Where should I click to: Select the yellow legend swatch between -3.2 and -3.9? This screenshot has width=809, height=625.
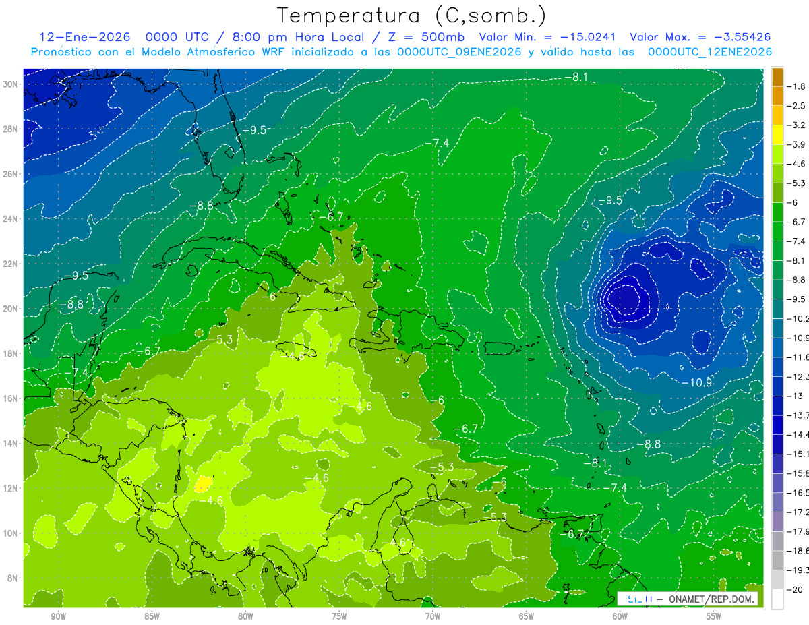777,135
